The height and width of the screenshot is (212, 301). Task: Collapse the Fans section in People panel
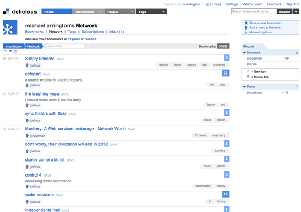coord(245,87)
